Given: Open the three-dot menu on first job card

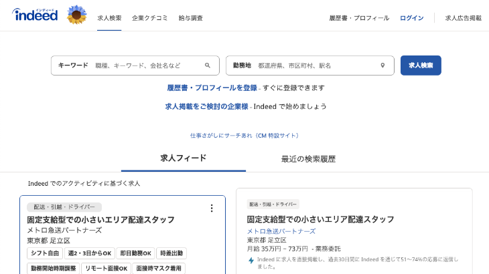Looking at the screenshot, I should pyautogui.click(x=212, y=208).
